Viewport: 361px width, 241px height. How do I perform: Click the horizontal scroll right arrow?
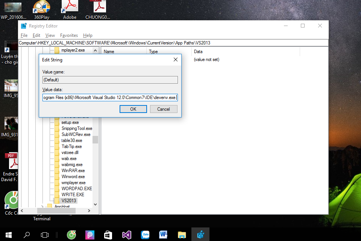[89, 210]
